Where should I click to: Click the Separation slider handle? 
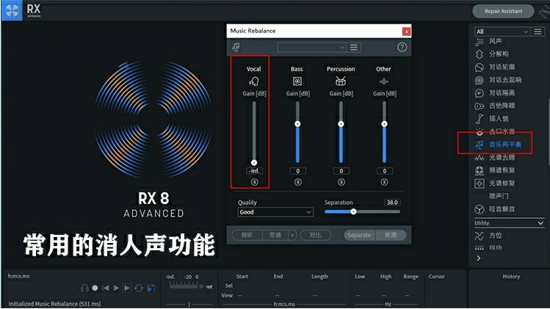pyautogui.click(x=354, y=211)
